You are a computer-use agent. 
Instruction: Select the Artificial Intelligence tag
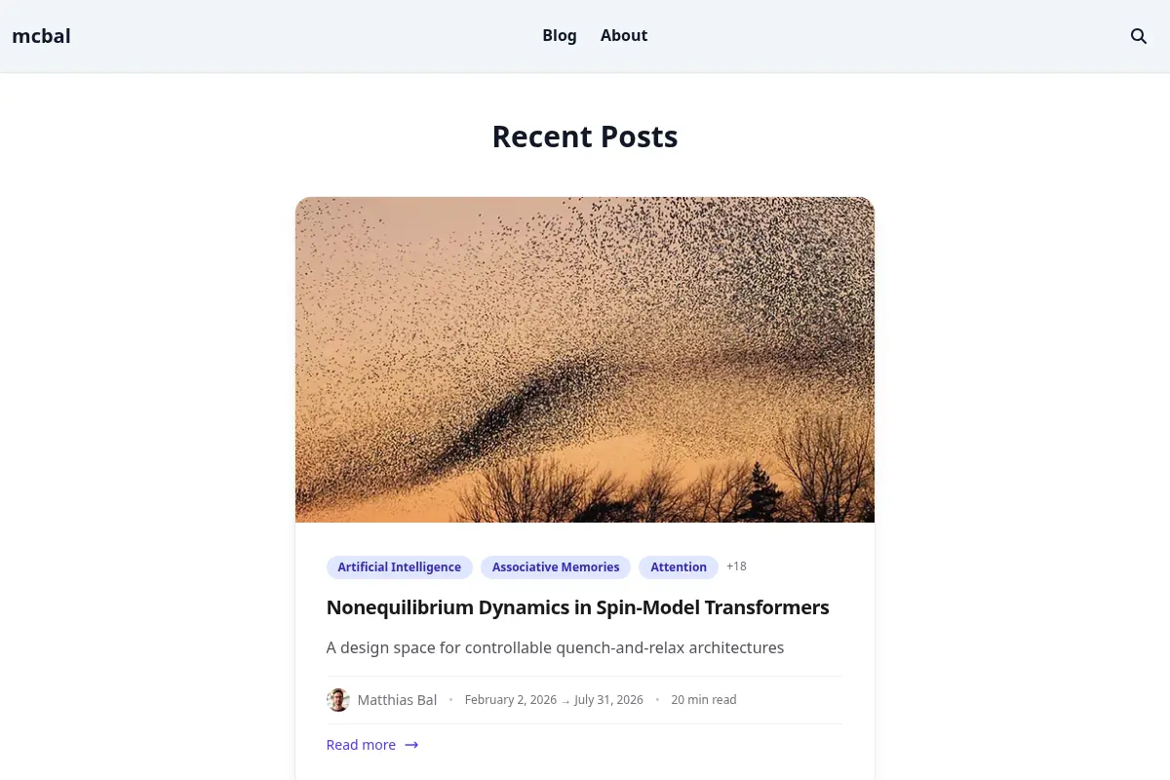click(400, 567)
